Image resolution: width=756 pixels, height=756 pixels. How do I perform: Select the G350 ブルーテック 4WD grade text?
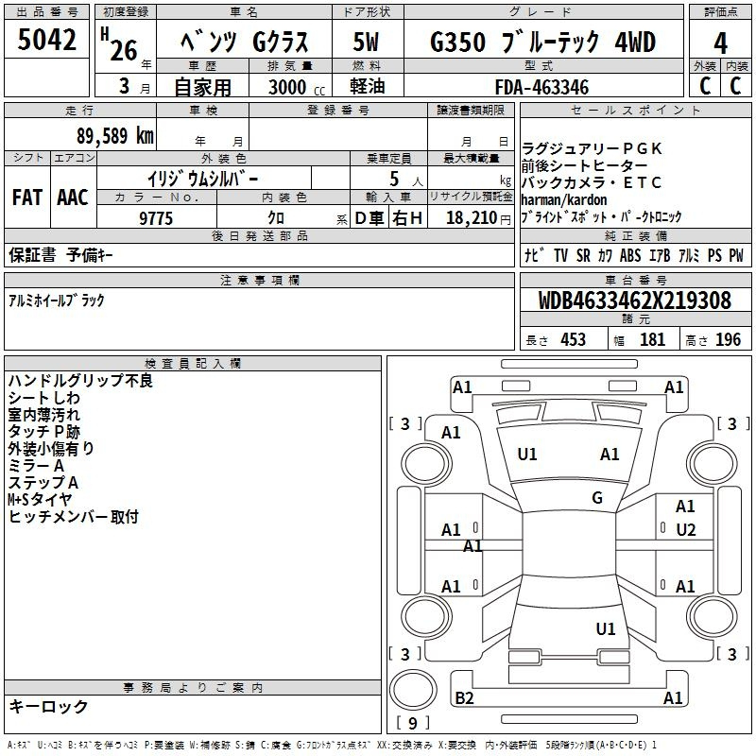[542, 43]
